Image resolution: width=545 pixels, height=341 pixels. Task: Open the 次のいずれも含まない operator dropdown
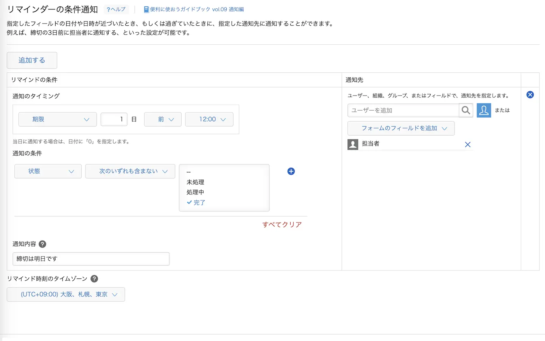(x=130, y=171)
